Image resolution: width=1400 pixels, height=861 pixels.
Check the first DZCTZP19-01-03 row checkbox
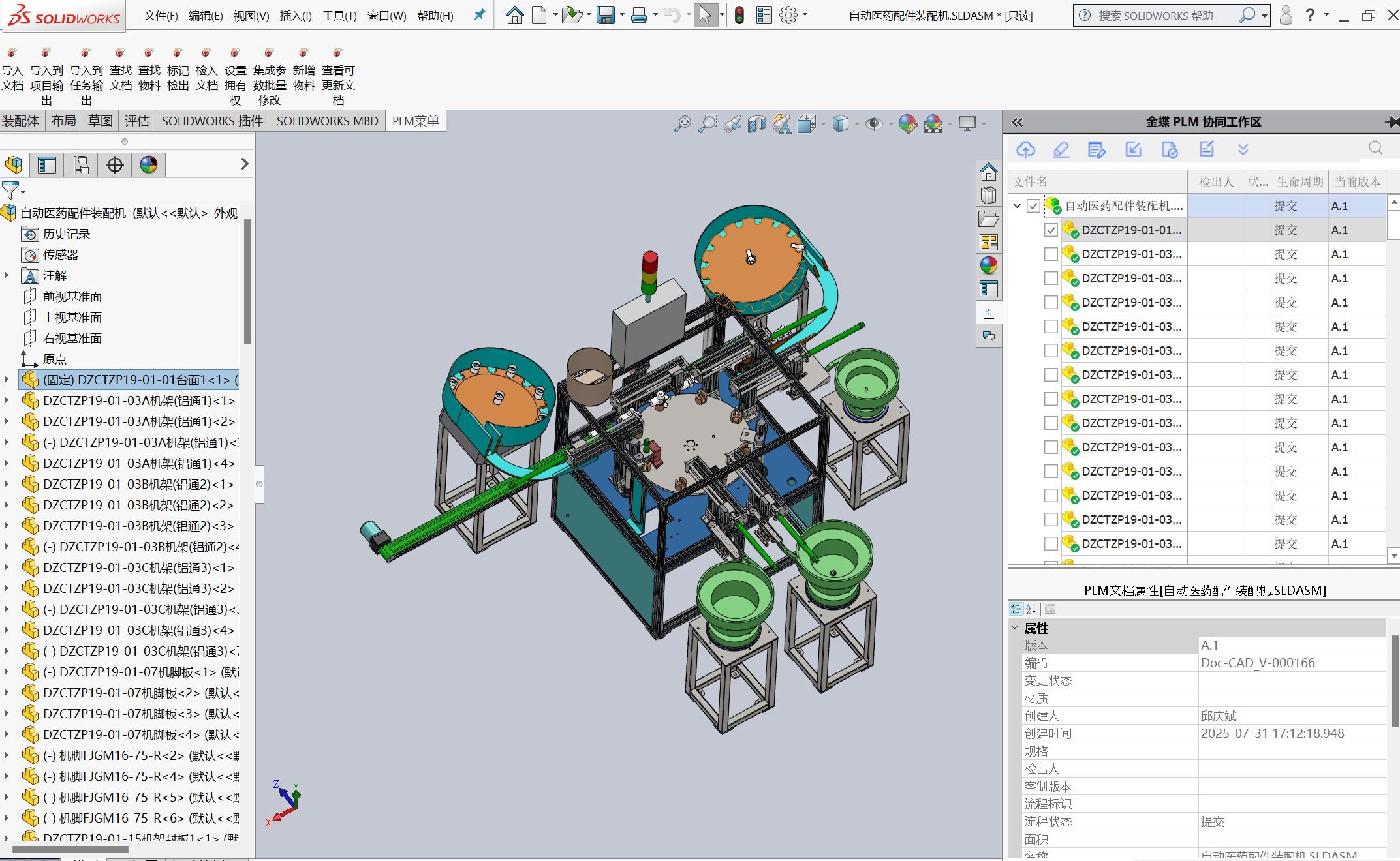point(1051,254)
